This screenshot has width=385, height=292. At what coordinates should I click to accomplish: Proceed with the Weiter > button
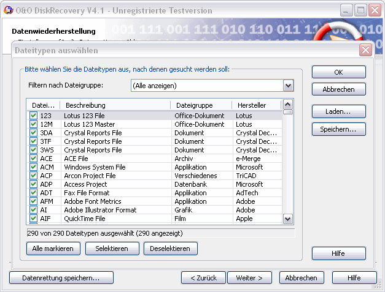coord(249,278)
